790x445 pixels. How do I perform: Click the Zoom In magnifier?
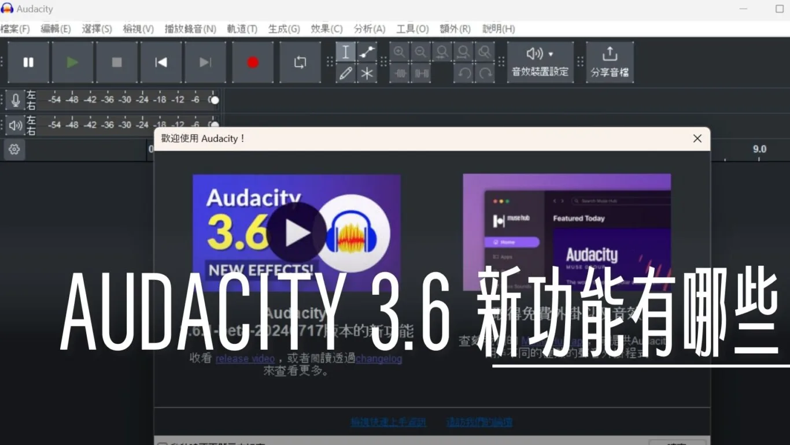400,52
